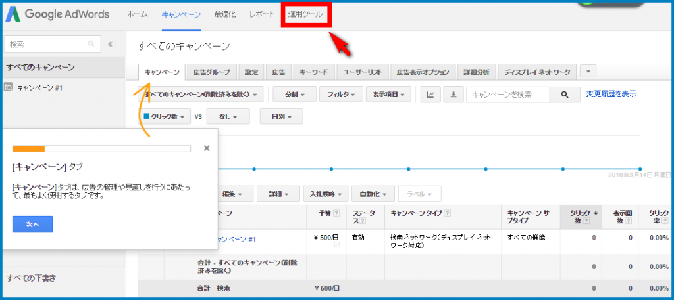Image resolution: width=674 pixels, height=300 pixels.
Task: Open the ディスプレイ ネットワーク tab
Action: (537, 72)
